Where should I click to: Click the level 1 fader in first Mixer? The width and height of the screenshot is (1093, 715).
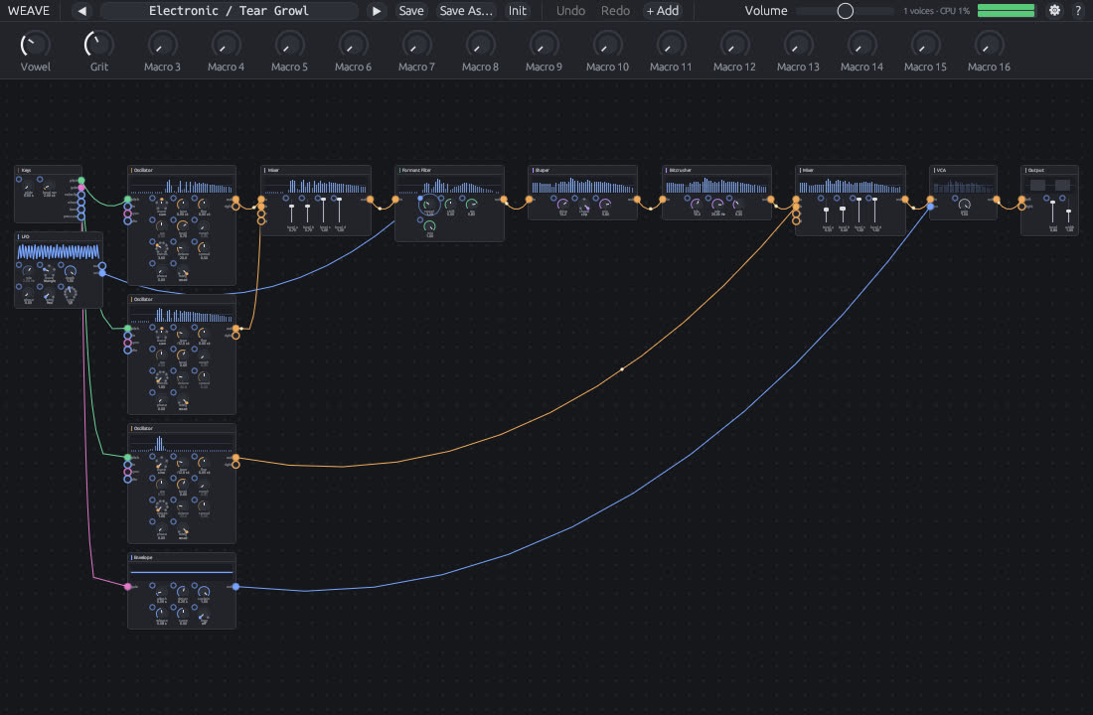[291, 213]
